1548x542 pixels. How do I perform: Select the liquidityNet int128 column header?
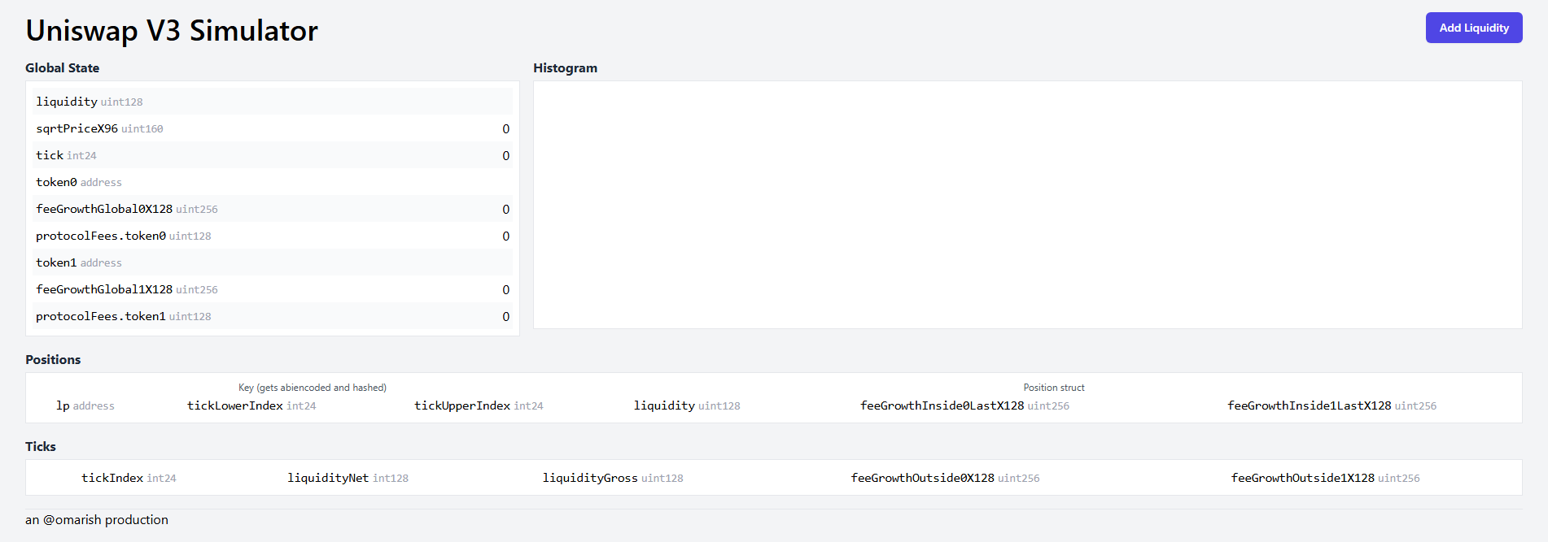point(348,478)
